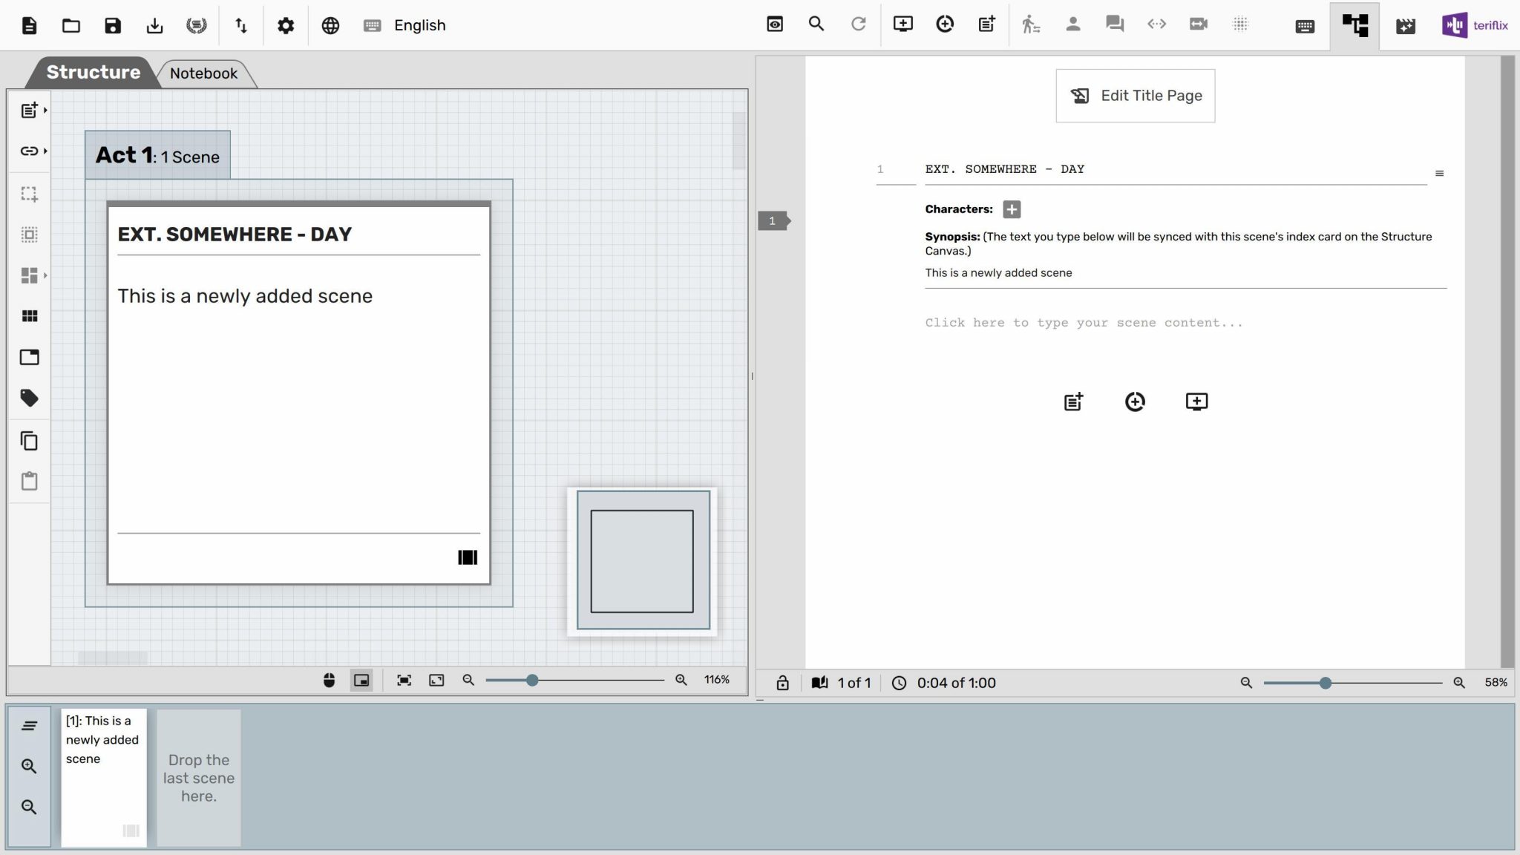Image resolution: width=1520 pixels, height=855 pixels.
Task: Click the copy icon on the left sidebar
Action: [29, 441]
